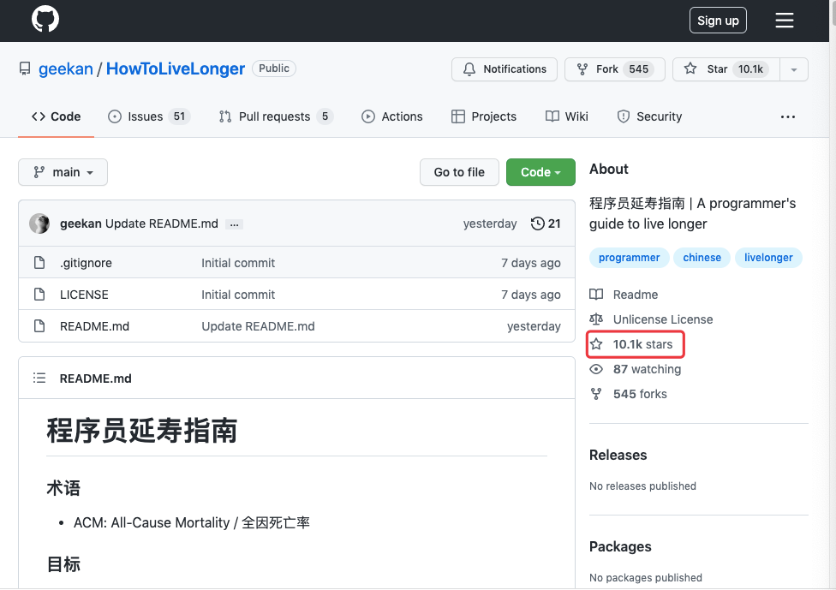The image size is (836, 590).
Task: View the 10.1k stars stargazers link
Action: pyautogui.click(x=642, y=344)
